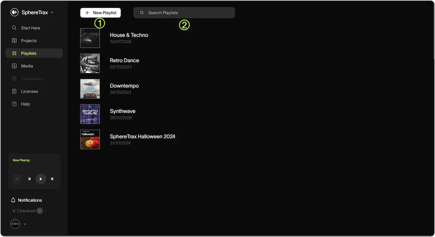Click the Start Here search icon
The height and width of the screenshot is (237, 435).
click(14, 28)
